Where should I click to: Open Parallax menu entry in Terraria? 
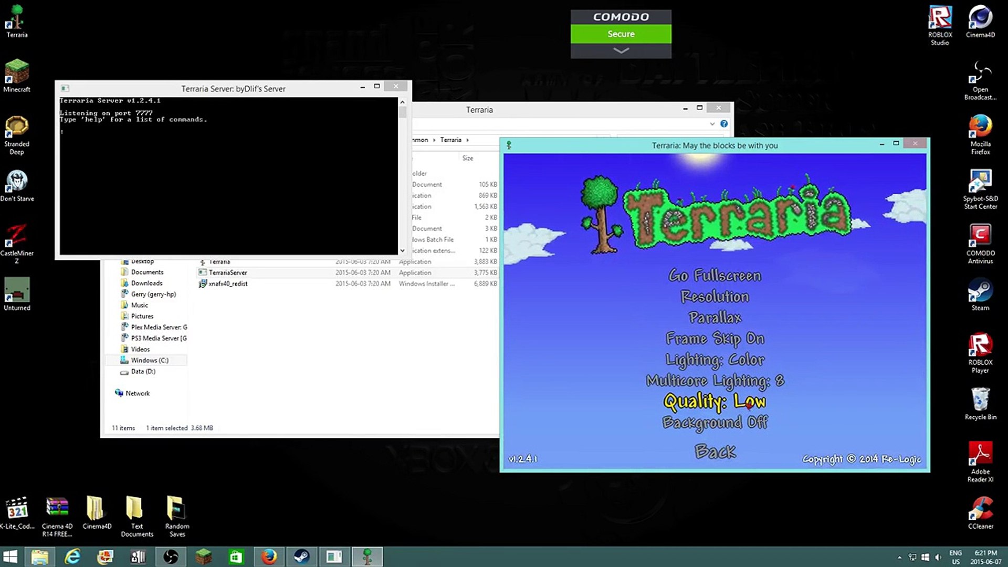point(715,318)
